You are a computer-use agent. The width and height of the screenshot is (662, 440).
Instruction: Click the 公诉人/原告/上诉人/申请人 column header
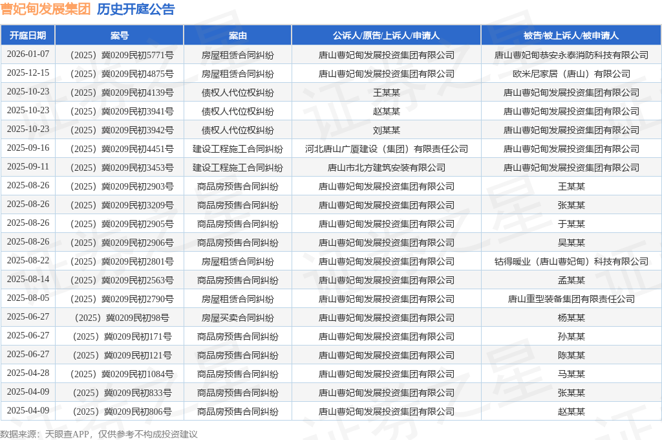click(386, 36)
